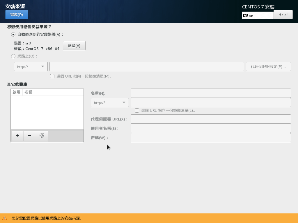Click the keyboard layout icon labeled cn
The height and width of the screenshot is (223, 298).
[246, 15]
